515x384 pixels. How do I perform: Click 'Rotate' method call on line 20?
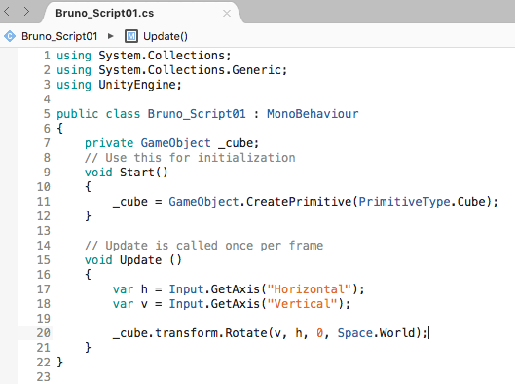[x=246, y=333]
